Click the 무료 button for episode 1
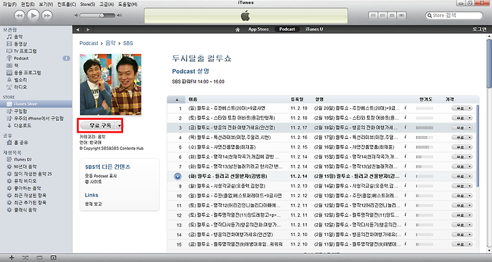 click(x=460, y=108)
